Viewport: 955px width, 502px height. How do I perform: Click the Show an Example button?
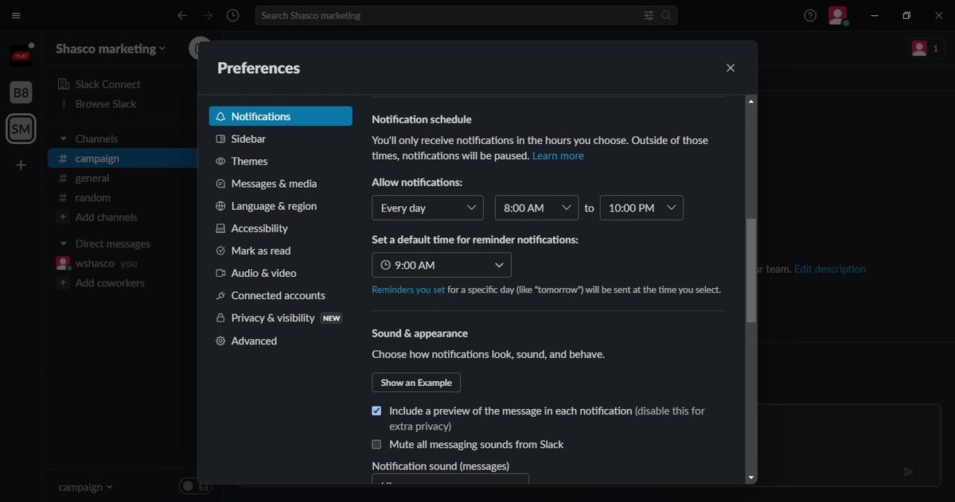[415, 382]
